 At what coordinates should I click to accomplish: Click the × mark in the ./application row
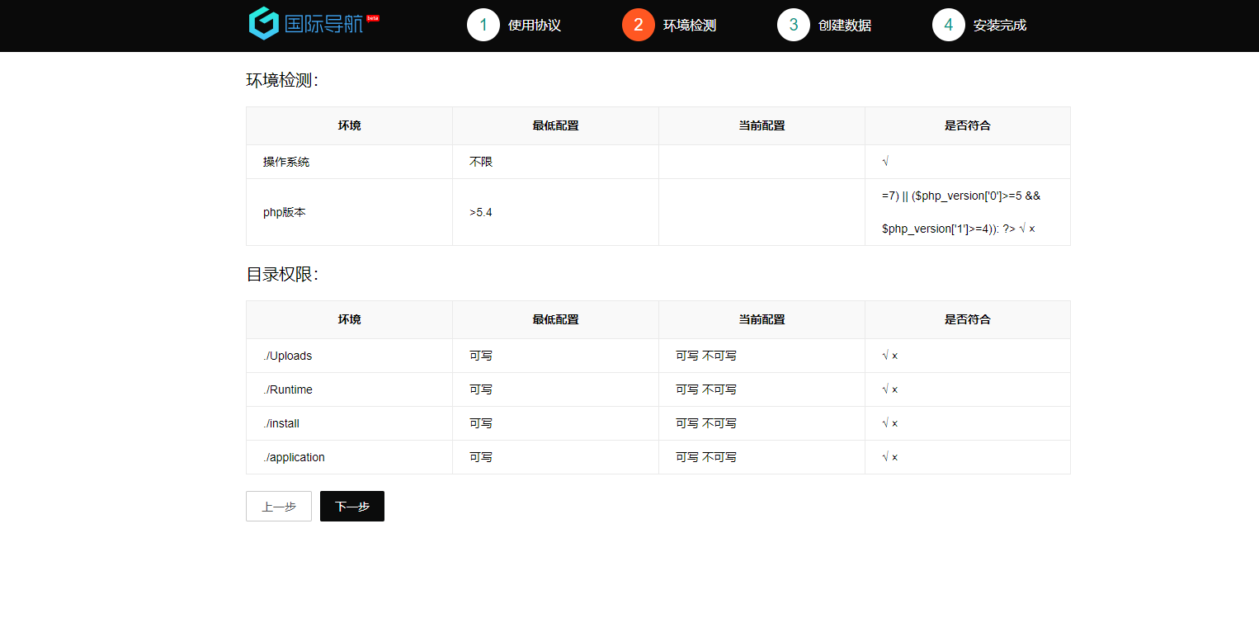point(894,456)
